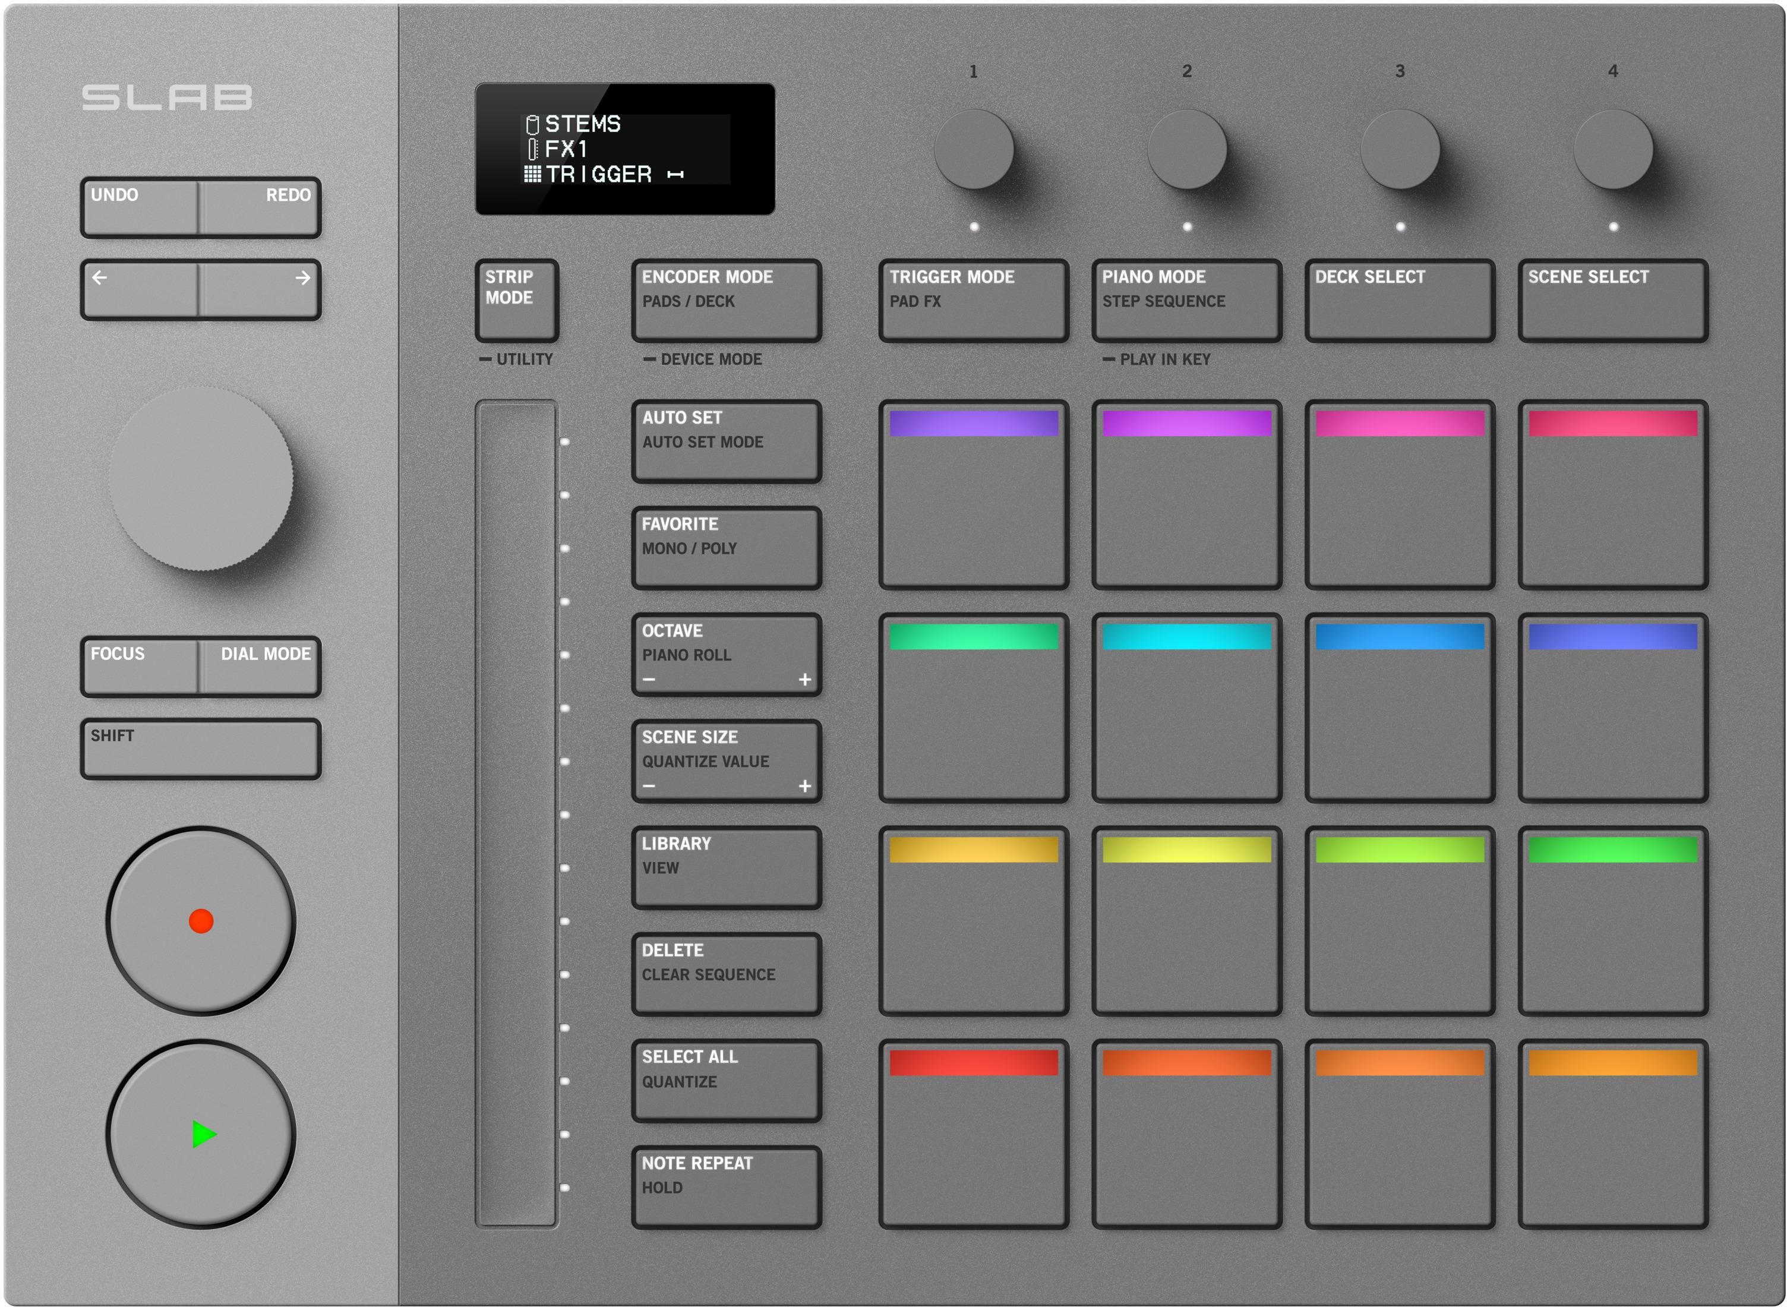This screenshot has height=1307, width=1787.
Task: Open Scene Select
Action: point(1612,300)
